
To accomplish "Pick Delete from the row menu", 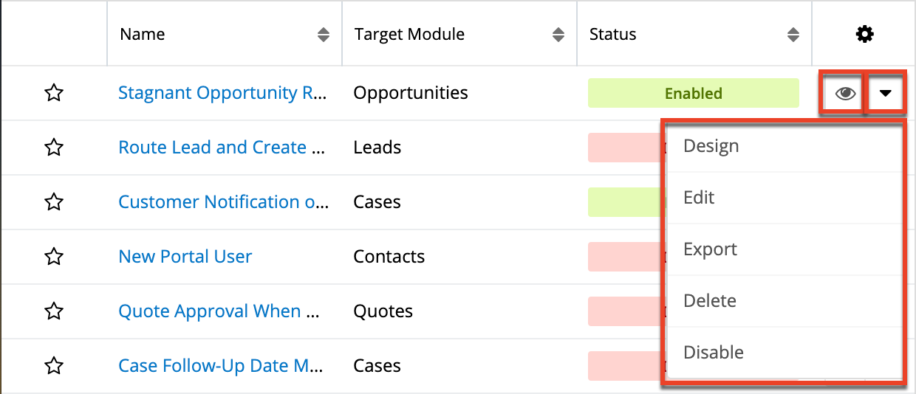I will click(x=709, y=301).
